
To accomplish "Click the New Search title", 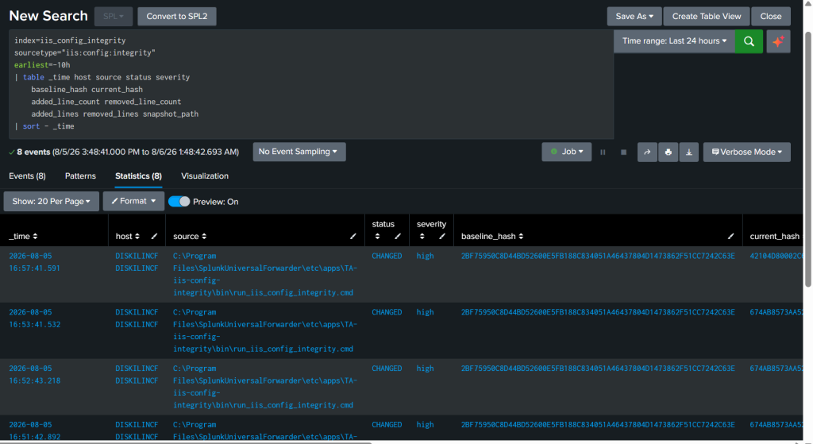I will pos(48,16).
